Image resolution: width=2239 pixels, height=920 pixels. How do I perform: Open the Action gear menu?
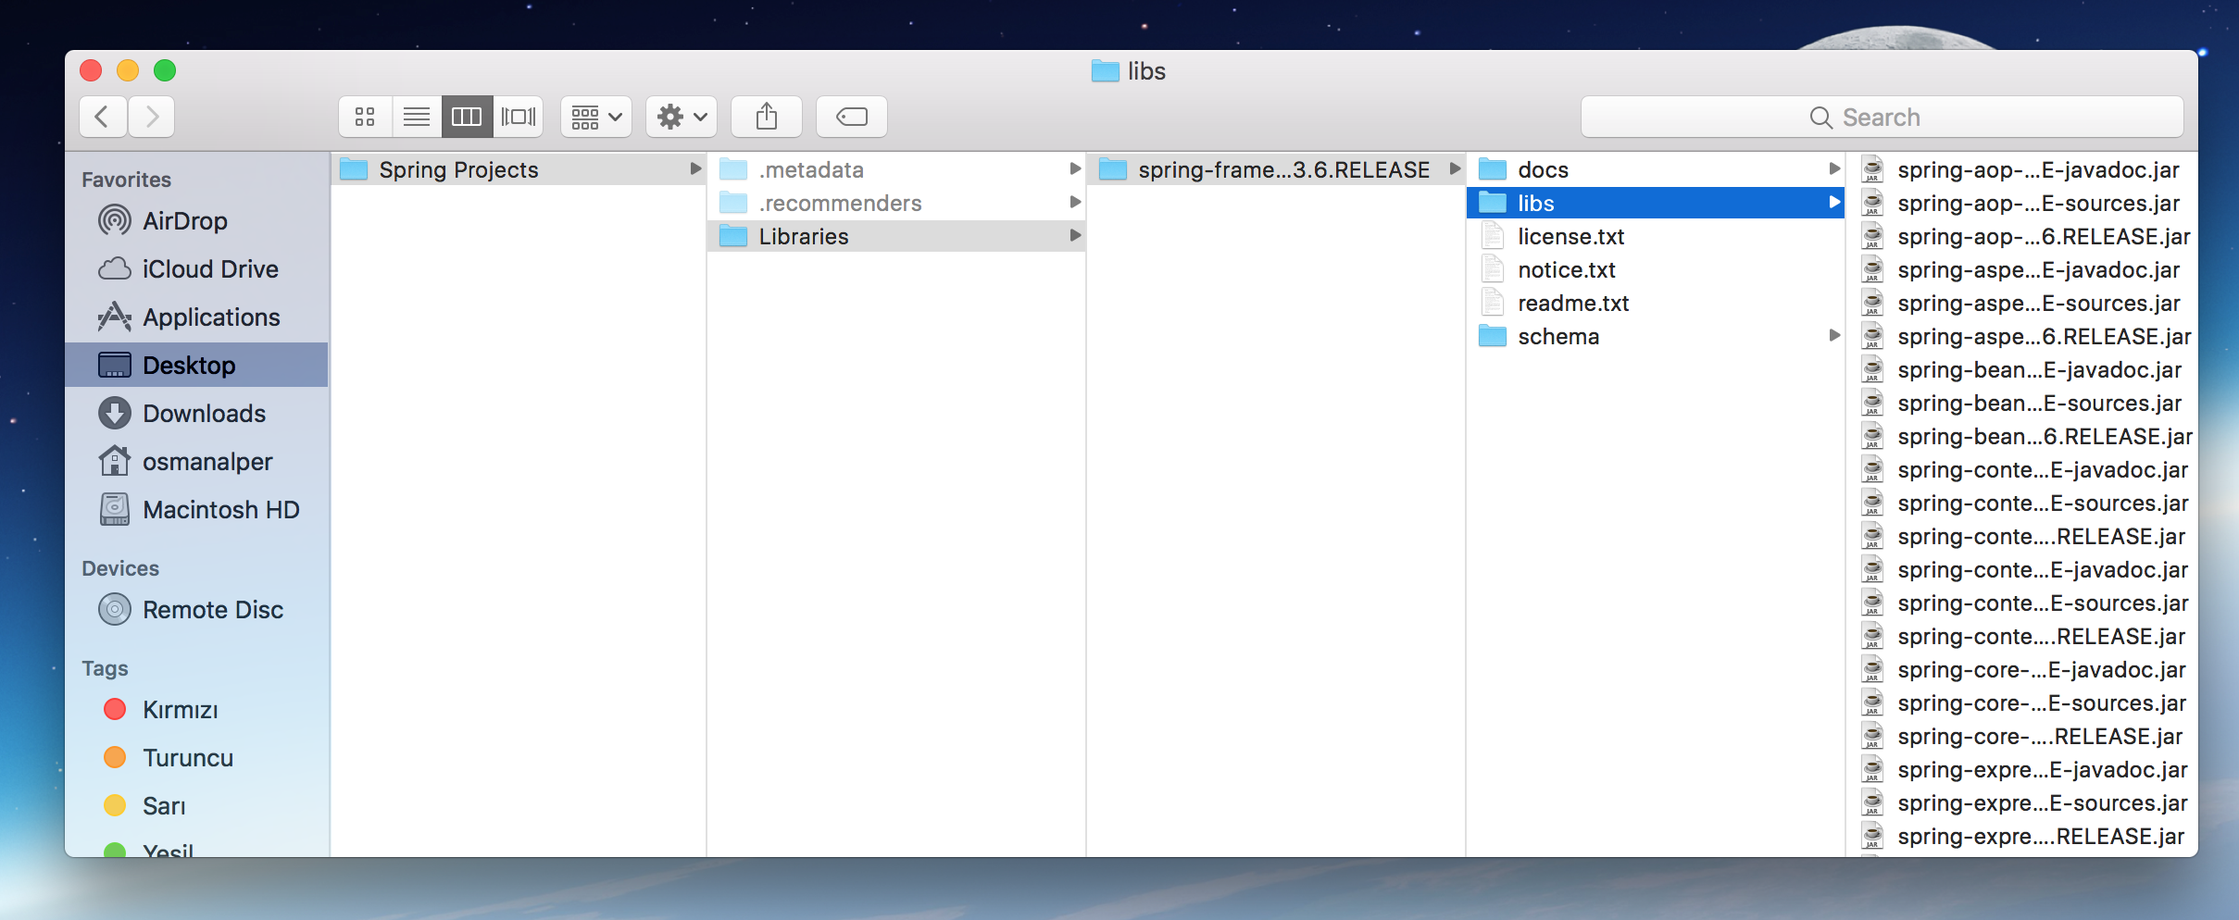682,117
